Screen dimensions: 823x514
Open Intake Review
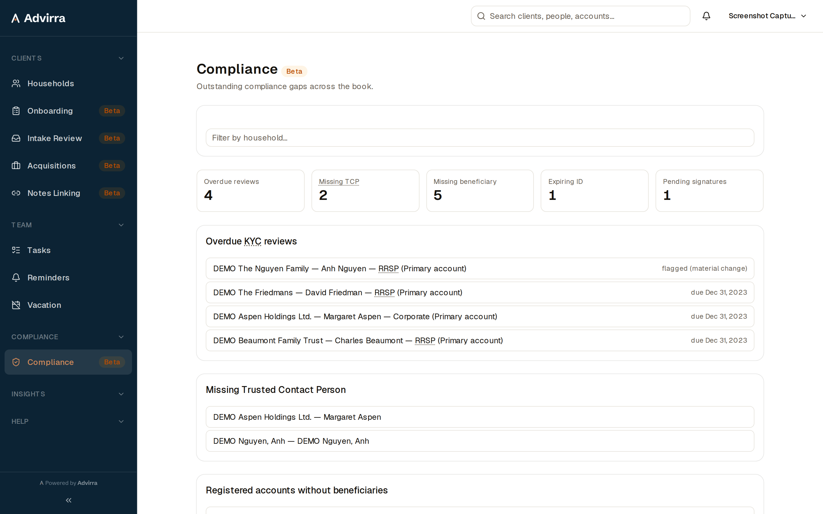pyautogui.click(x=68, y=138)
